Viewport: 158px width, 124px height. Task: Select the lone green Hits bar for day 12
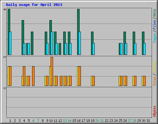[60, 49]
